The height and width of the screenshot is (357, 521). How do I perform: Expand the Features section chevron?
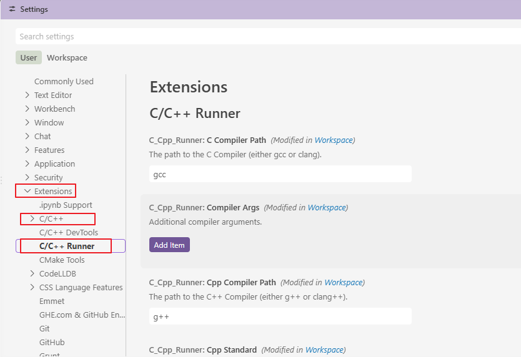pyautogui.click(x=27, y=150)
